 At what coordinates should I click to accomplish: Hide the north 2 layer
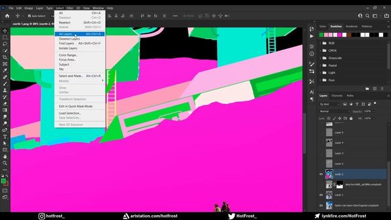tap(321, 174)
